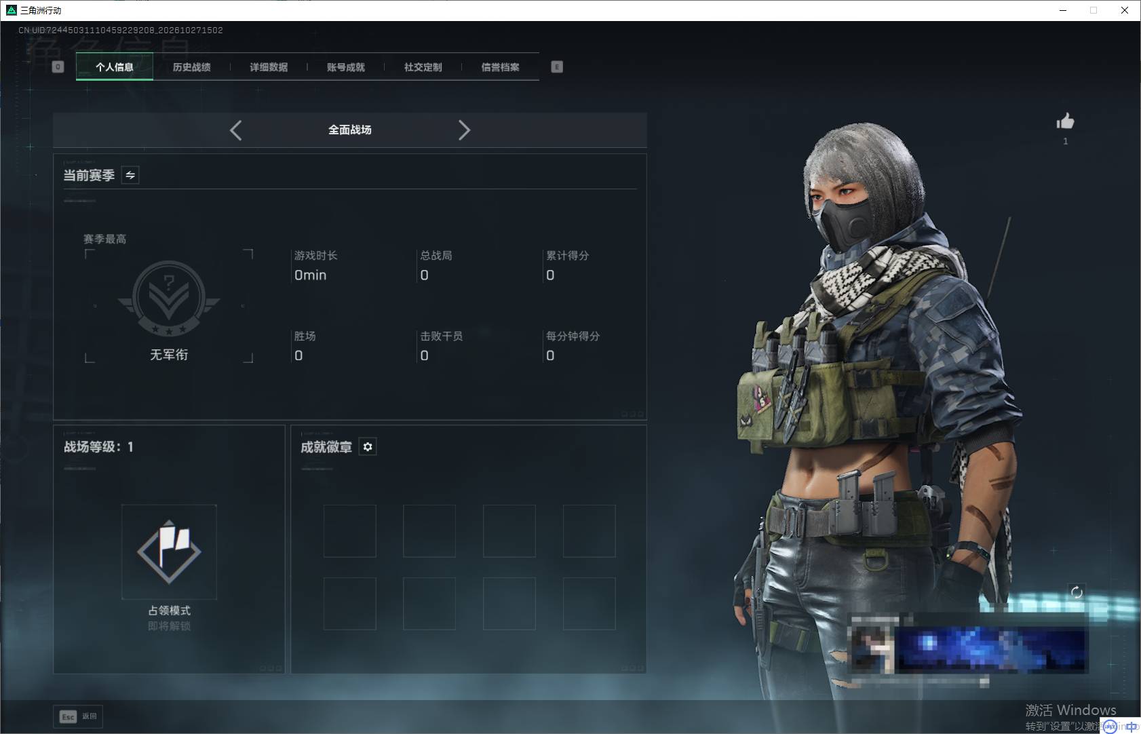Click the 即将解锁 text under 占领模式

(x=169, y=626)
